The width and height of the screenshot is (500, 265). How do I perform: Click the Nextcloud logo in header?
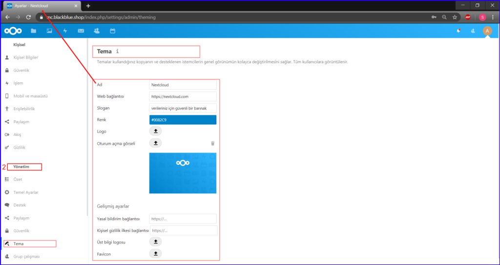pos(13,31)
